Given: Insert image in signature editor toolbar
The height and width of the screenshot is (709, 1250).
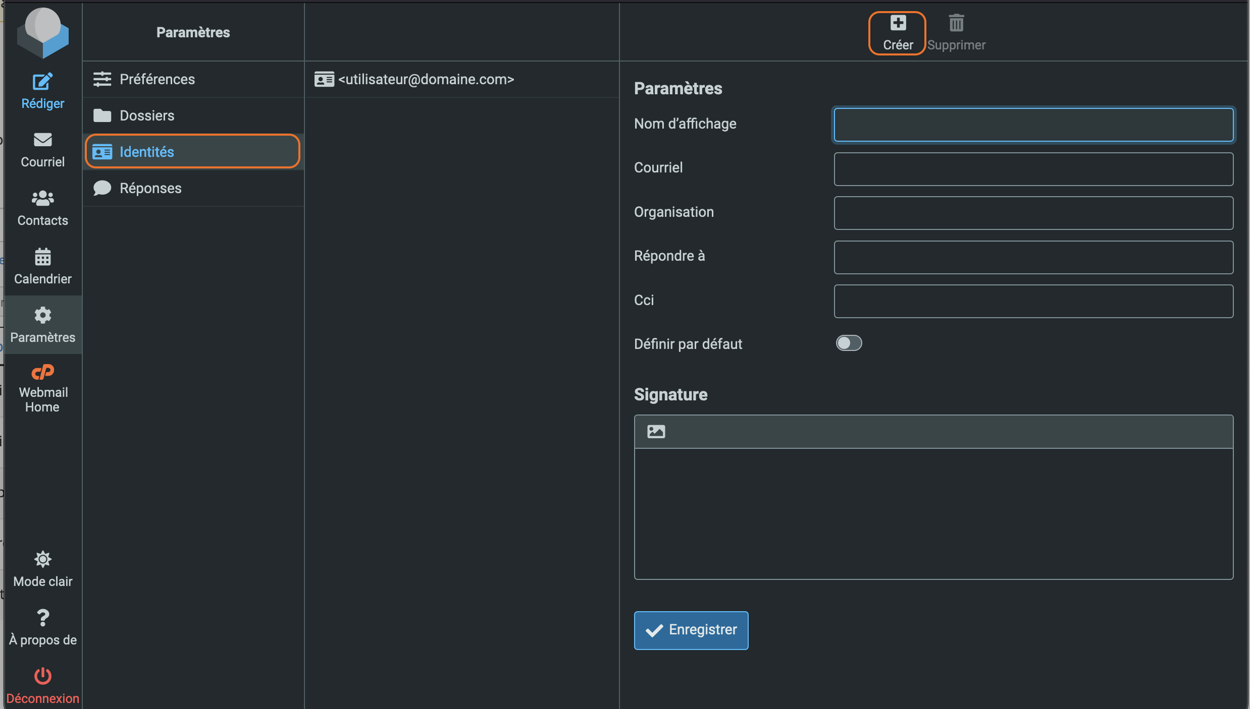Looking at the screenshot, I should [x=656, y=432].
